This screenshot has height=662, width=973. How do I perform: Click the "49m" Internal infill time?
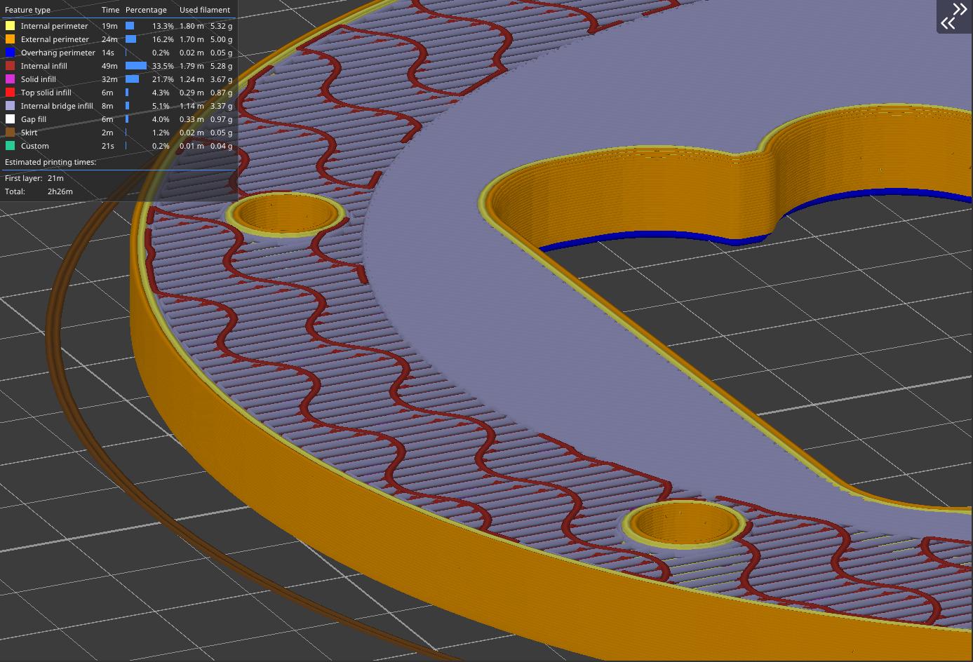click(x=109, y=66)
